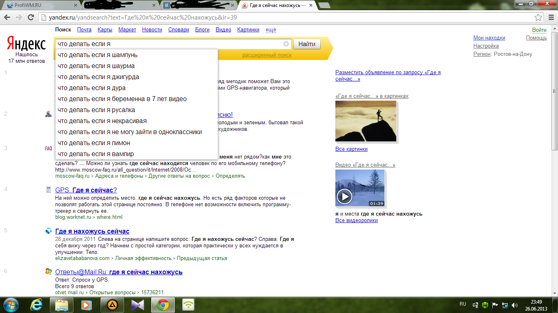Open the Картинки service link
The height and width of the screenshot is (313, 558).
point(248,30)
